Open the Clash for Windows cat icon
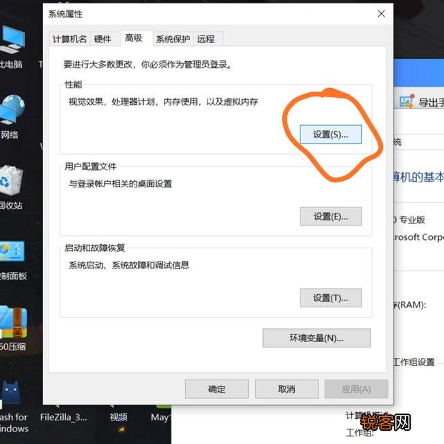The width and height of the screenshot is (444, 444). pyautogui.click(x=10, y=393)
